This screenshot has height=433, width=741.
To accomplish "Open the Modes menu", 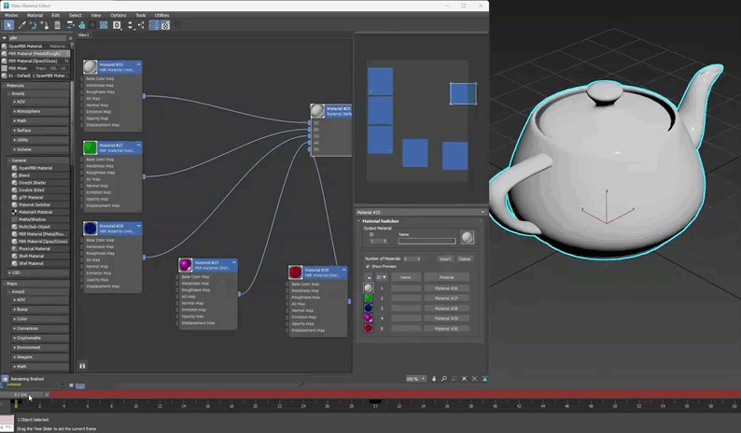I will 11,15.
